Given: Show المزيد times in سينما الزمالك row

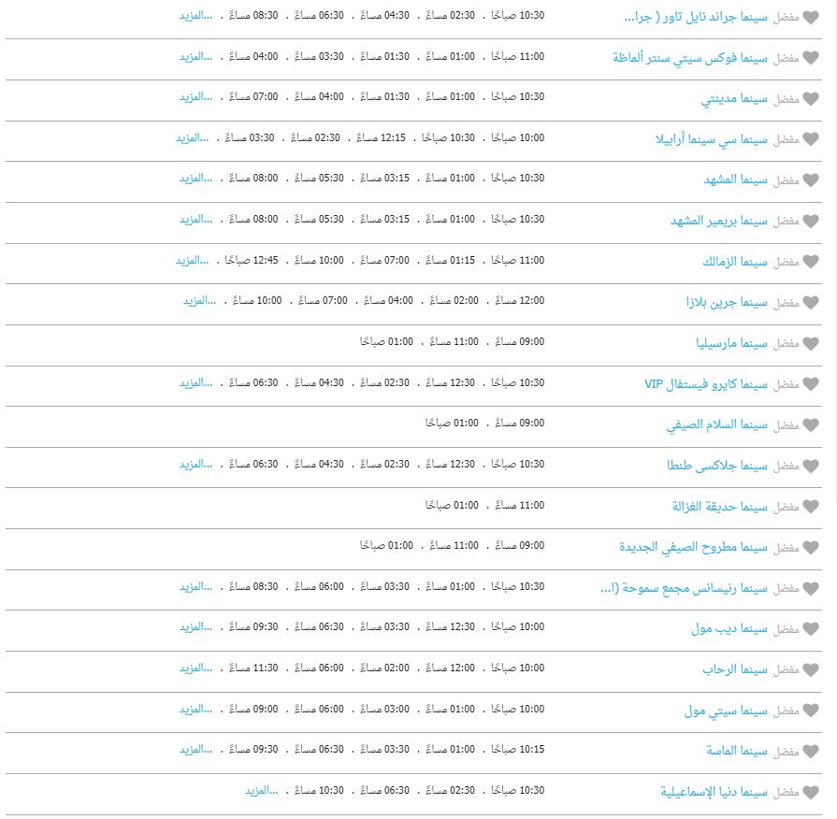Looking at the screenshot, I should pos(192,260).
